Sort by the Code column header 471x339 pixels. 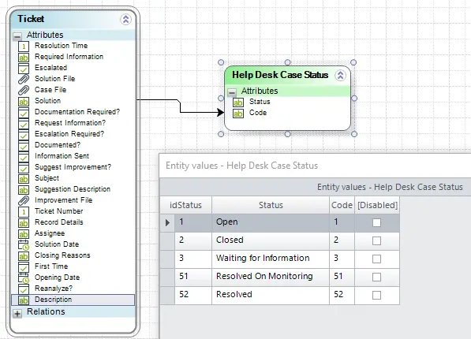(x=342, y=205)
